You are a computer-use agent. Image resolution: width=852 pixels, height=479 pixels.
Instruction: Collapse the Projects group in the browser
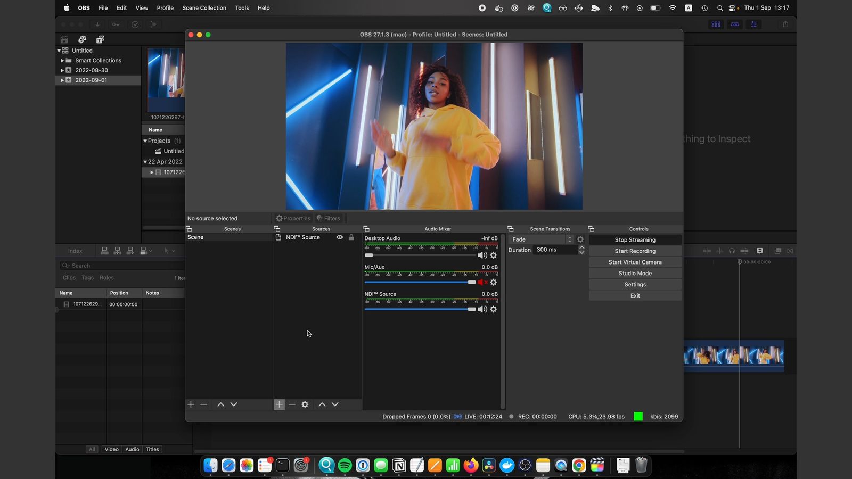(145, 141)
